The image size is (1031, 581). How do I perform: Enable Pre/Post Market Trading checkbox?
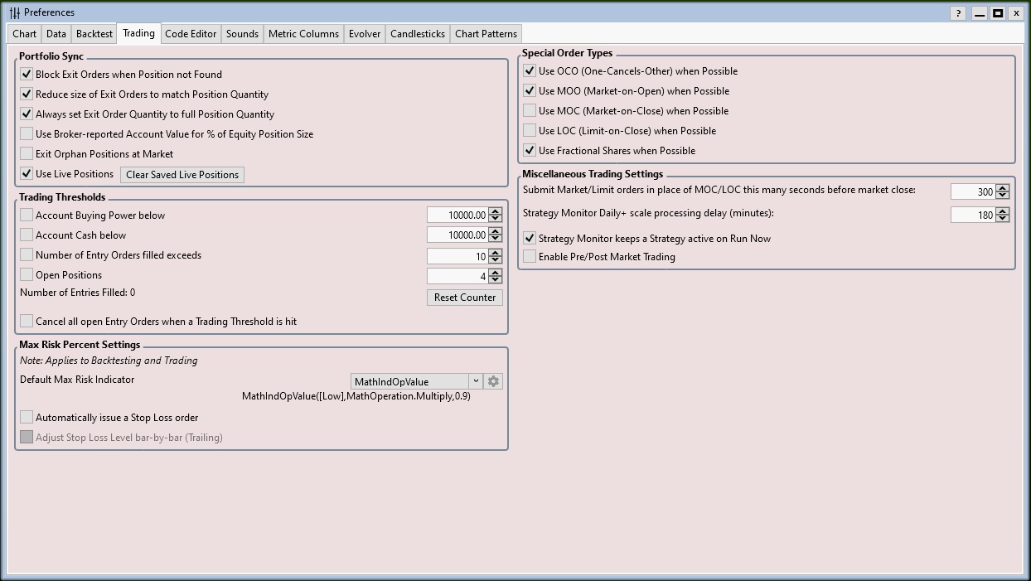point(530,257)
